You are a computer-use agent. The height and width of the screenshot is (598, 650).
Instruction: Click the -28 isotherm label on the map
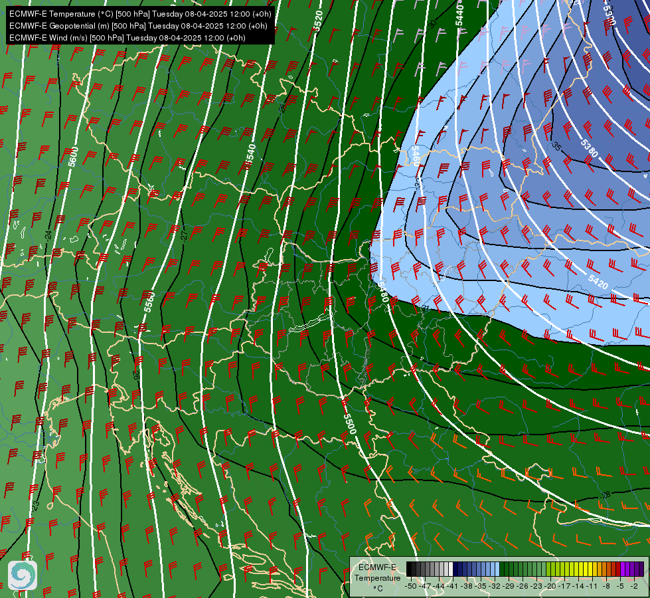pyautogui.click(x=606, y=495)
